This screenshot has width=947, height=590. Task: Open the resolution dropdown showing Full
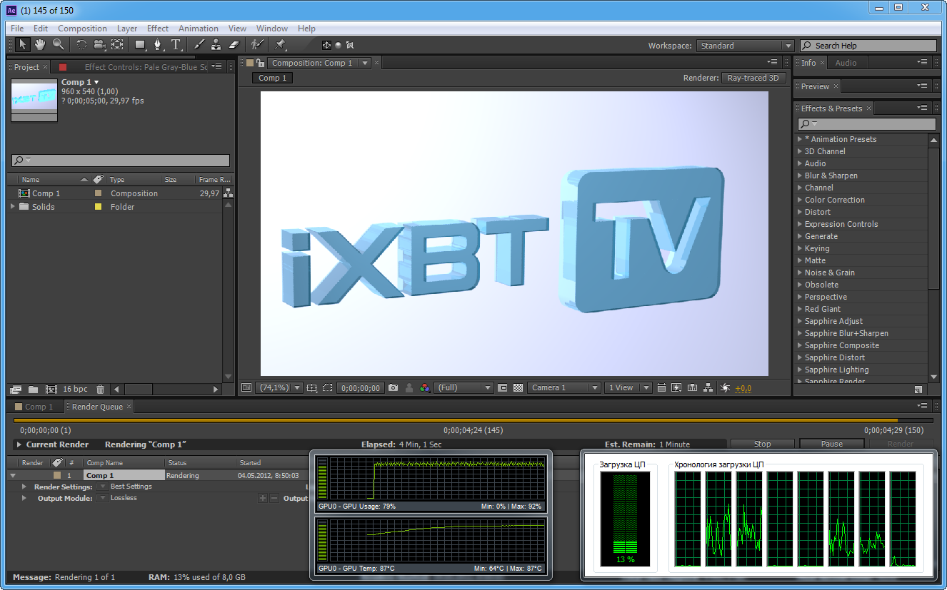(x=464, y=388)
